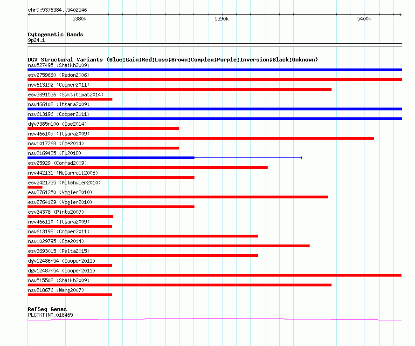Click the 5380k ruler mark

79,19
